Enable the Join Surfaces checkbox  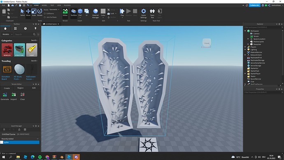tap(45, 17)
